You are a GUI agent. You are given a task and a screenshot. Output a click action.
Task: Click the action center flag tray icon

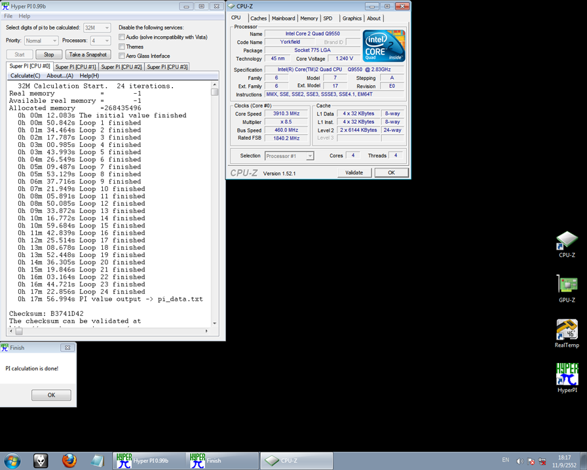(531, 461)
